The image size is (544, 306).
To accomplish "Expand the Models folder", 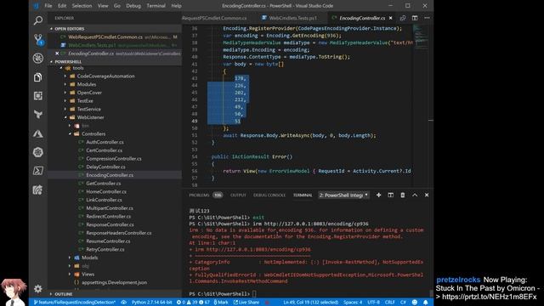I will (x=89, y=258).
